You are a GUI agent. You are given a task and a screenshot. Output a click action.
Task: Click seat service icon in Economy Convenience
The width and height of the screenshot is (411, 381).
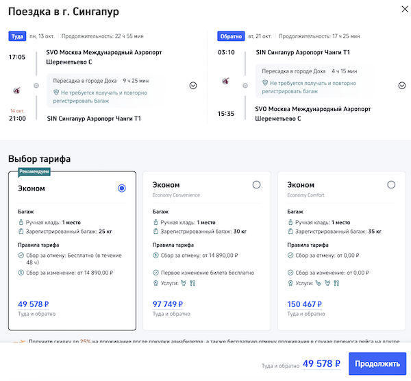184,282
